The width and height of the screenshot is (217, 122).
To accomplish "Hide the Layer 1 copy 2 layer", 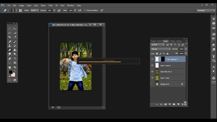I will pos(152,65).
